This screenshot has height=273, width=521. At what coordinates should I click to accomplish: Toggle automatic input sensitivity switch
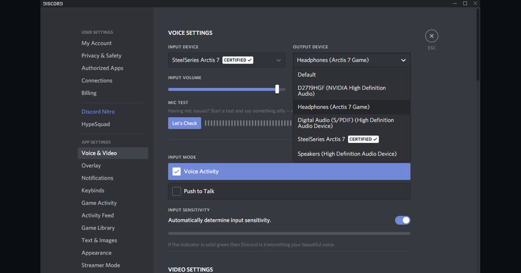402,220
